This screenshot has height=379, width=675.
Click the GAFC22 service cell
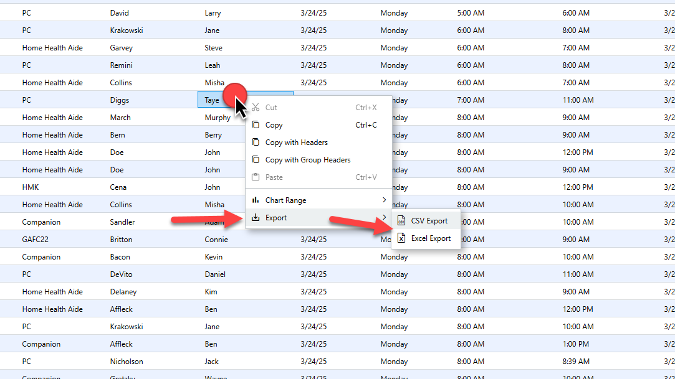(36, 240)
